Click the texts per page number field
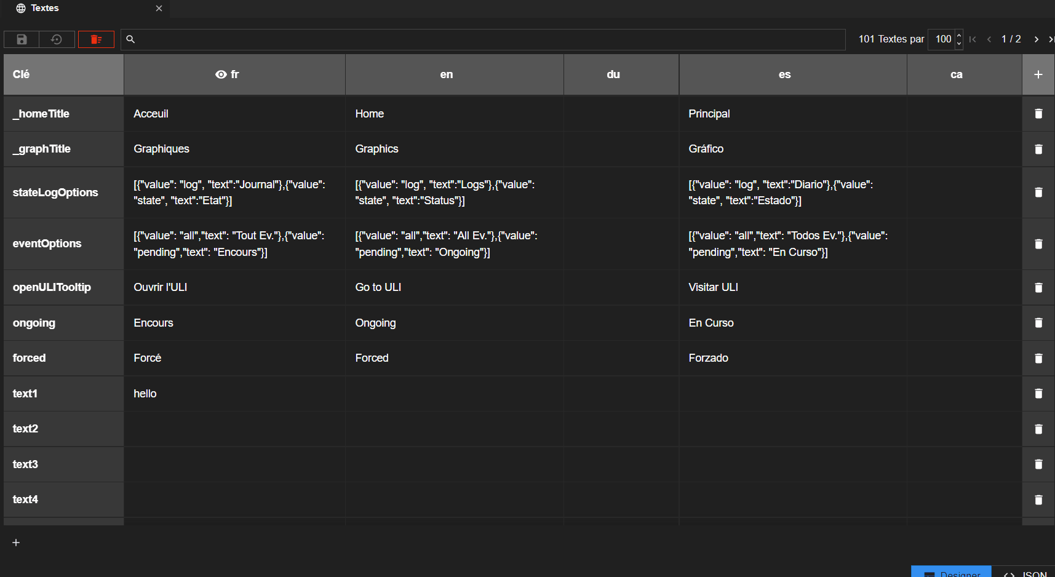Viewport: 1055px width, 577px height. [942, 39]
